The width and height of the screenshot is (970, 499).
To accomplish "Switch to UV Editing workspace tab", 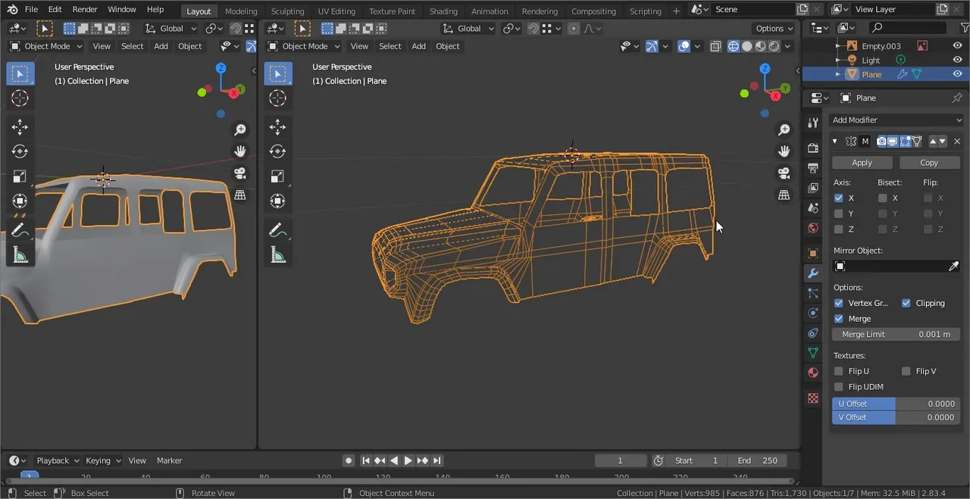I will (336, 11).
